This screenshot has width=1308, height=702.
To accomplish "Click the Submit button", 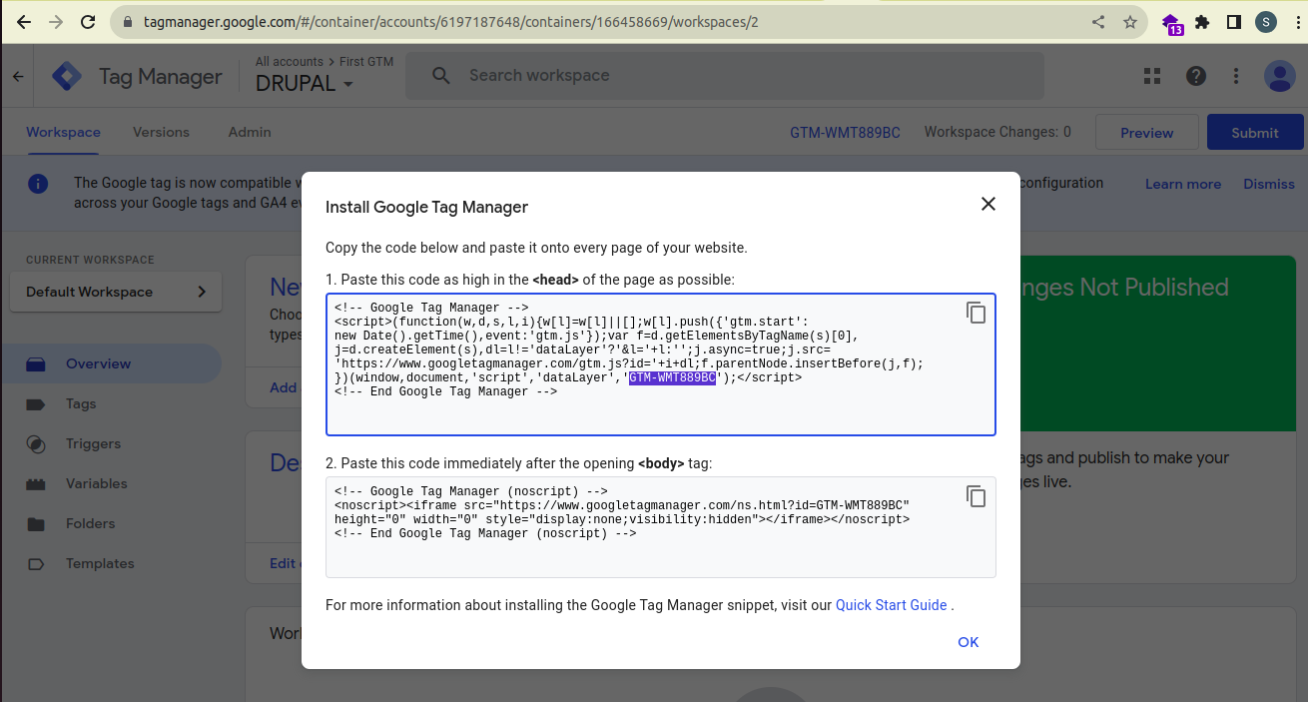I will pos(1255,133).
